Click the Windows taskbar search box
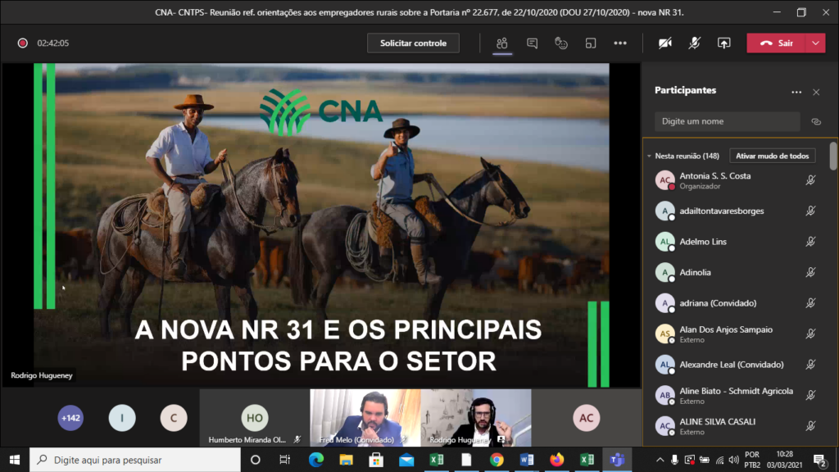 [135, 460]
